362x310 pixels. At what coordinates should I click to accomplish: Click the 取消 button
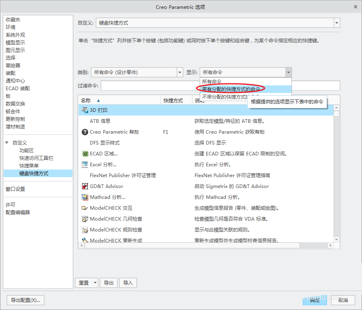(x=343, y=300)
